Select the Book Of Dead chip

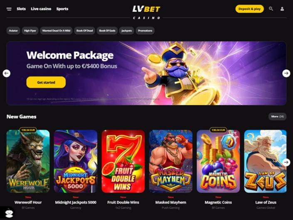tap(85, 31)
